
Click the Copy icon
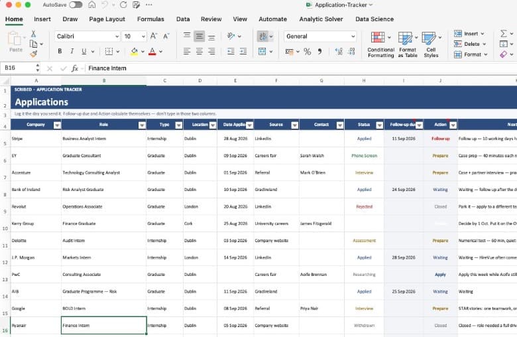tap(33, 44)
